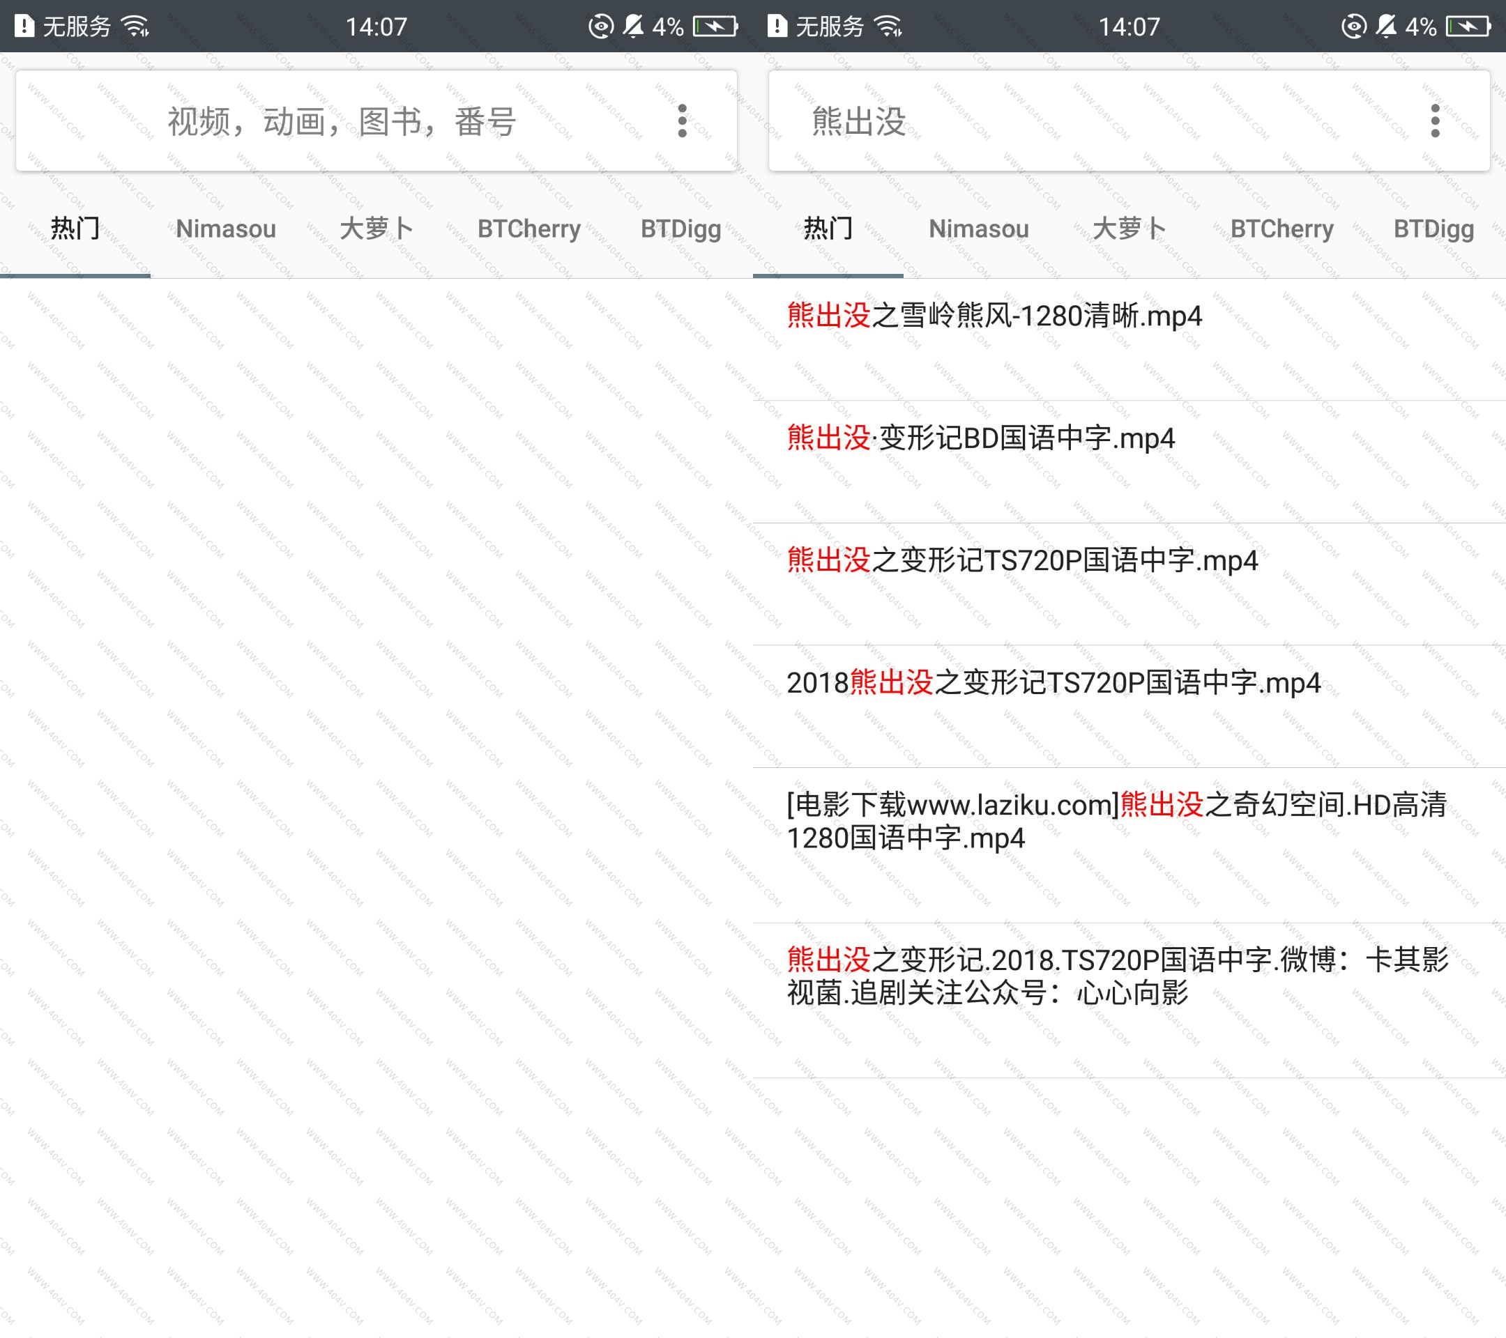Tap the right screen WiFi status icon
This screenshot has width=1506, height=1338.
point(889,27)
